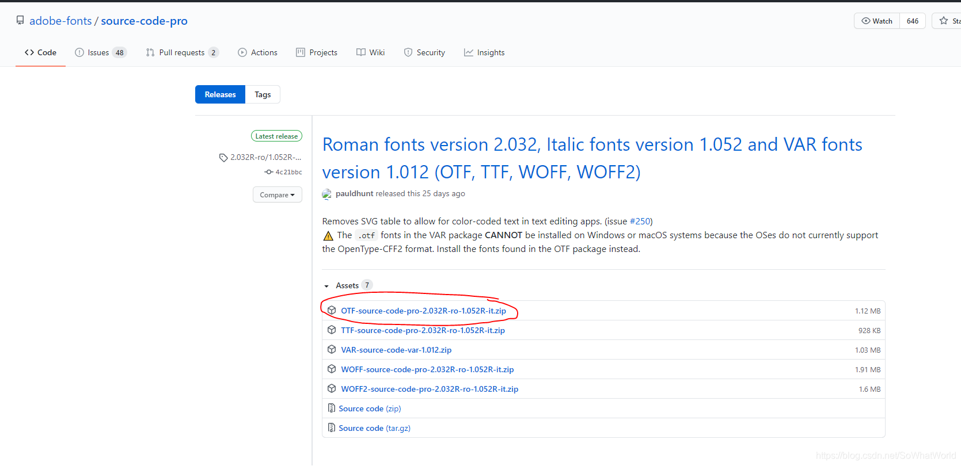Download WOFF2-source-code-pro-2.032R-ro-1.052R-it.zip

430,389
